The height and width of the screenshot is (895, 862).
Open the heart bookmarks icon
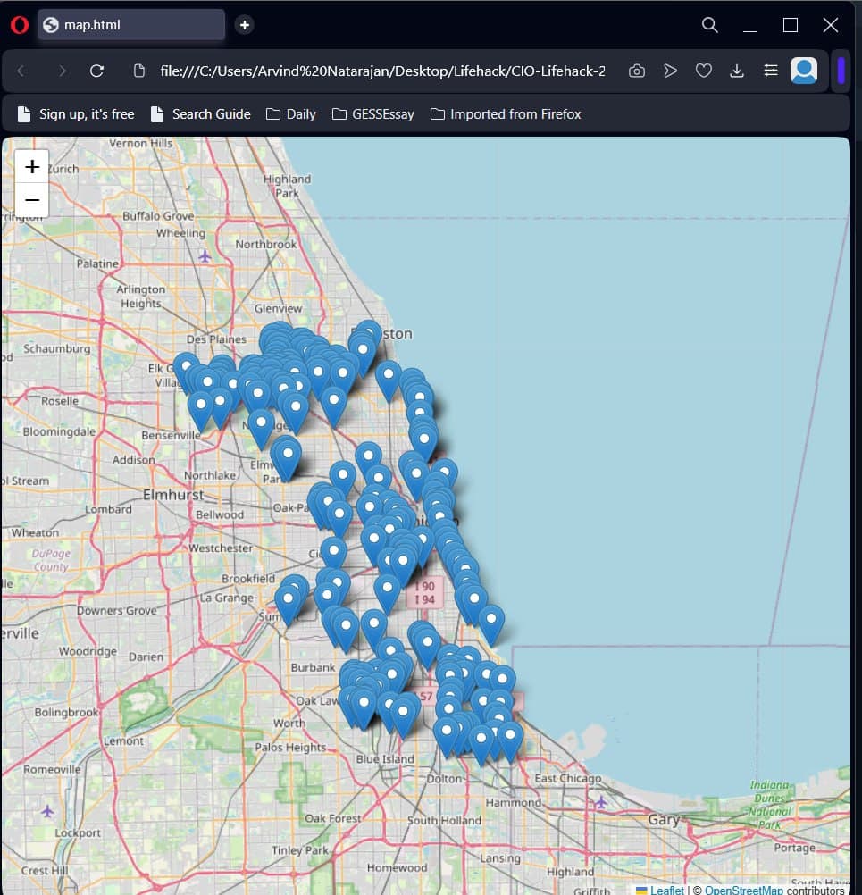[x=704, y=71]
